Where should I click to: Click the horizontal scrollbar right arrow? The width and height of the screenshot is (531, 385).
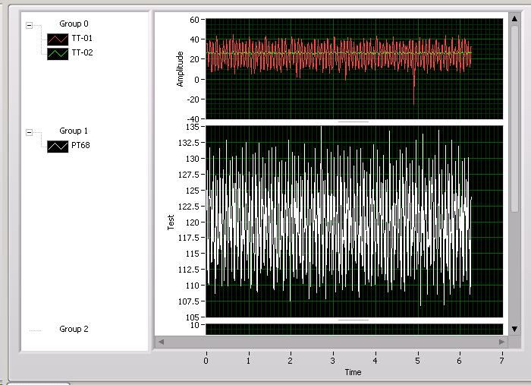pyautogui.click(x=501, y=342)
